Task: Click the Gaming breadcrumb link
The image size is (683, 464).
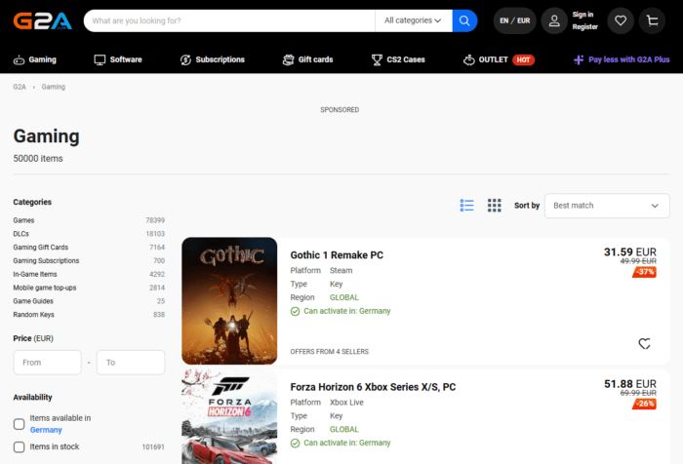Action: point(53,87)
